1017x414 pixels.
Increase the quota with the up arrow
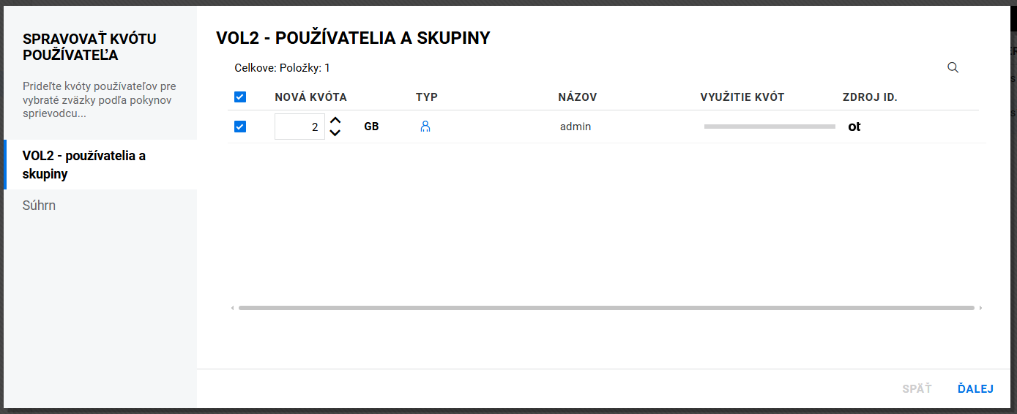pos(335,121)
